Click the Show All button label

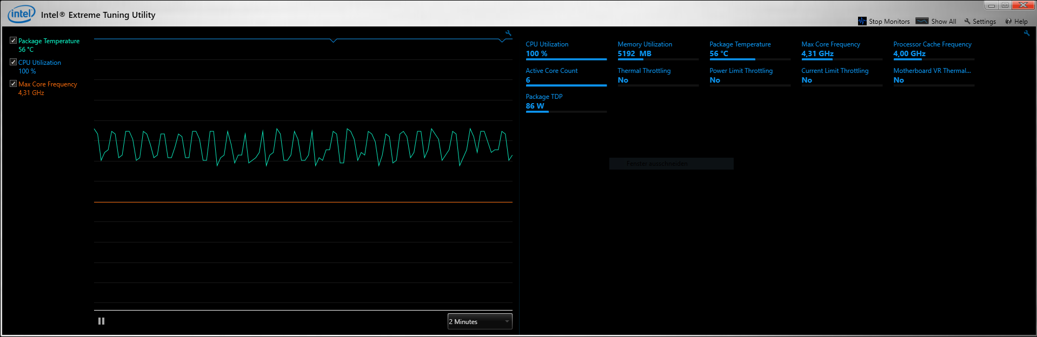coord(943,22)
